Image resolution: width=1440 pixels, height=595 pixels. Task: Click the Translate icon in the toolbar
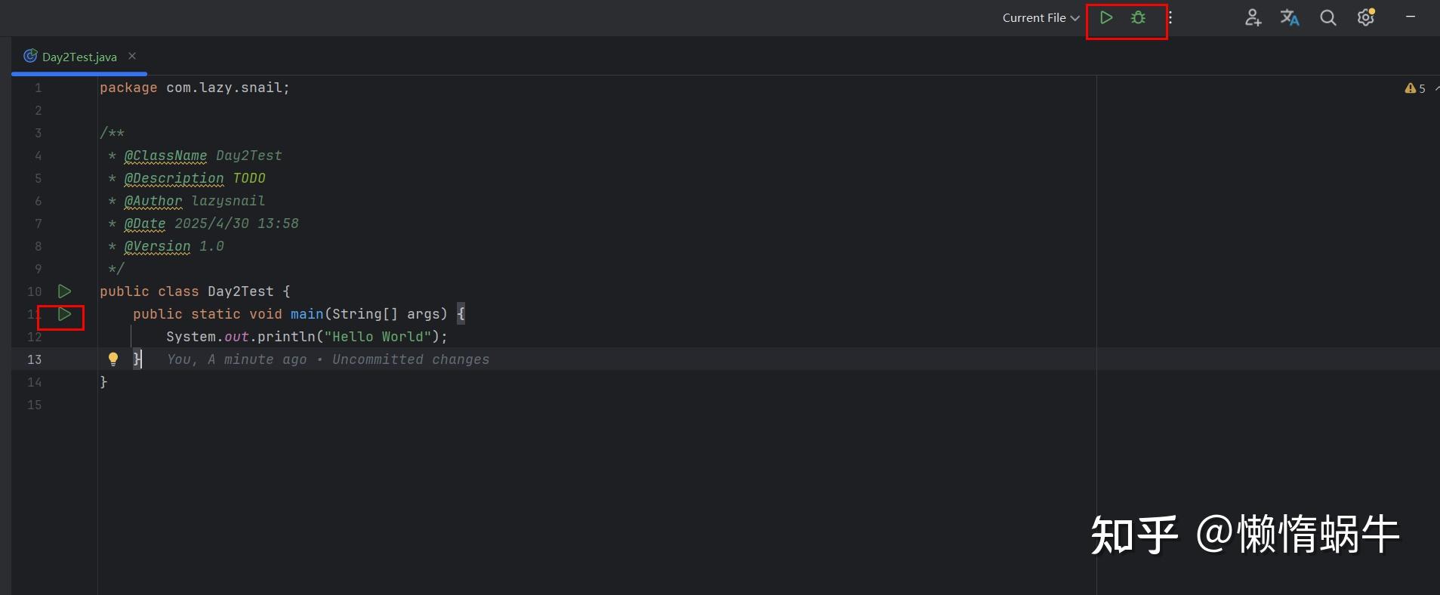pos(1290,17)
